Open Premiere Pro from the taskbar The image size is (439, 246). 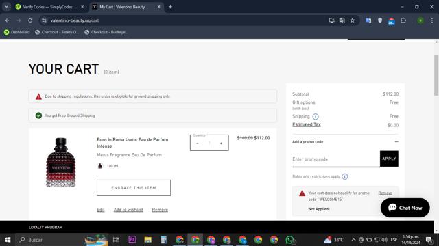coord(132,240)
